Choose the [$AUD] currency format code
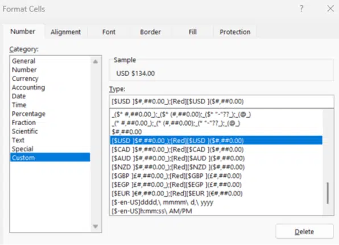Viewport: 339px width, 245px height. pos(216,159)
